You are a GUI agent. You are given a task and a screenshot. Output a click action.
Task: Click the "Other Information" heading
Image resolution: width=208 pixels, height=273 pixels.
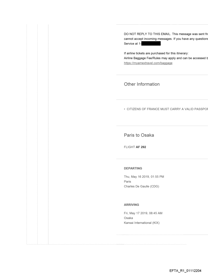pyautogui.click(x=142, y=84)
